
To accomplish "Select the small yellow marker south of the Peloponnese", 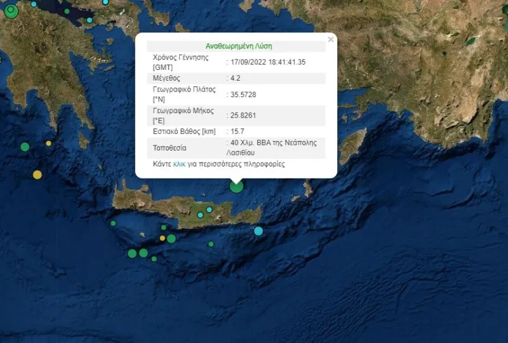I will pyautogui.click(x=49, y=143).
